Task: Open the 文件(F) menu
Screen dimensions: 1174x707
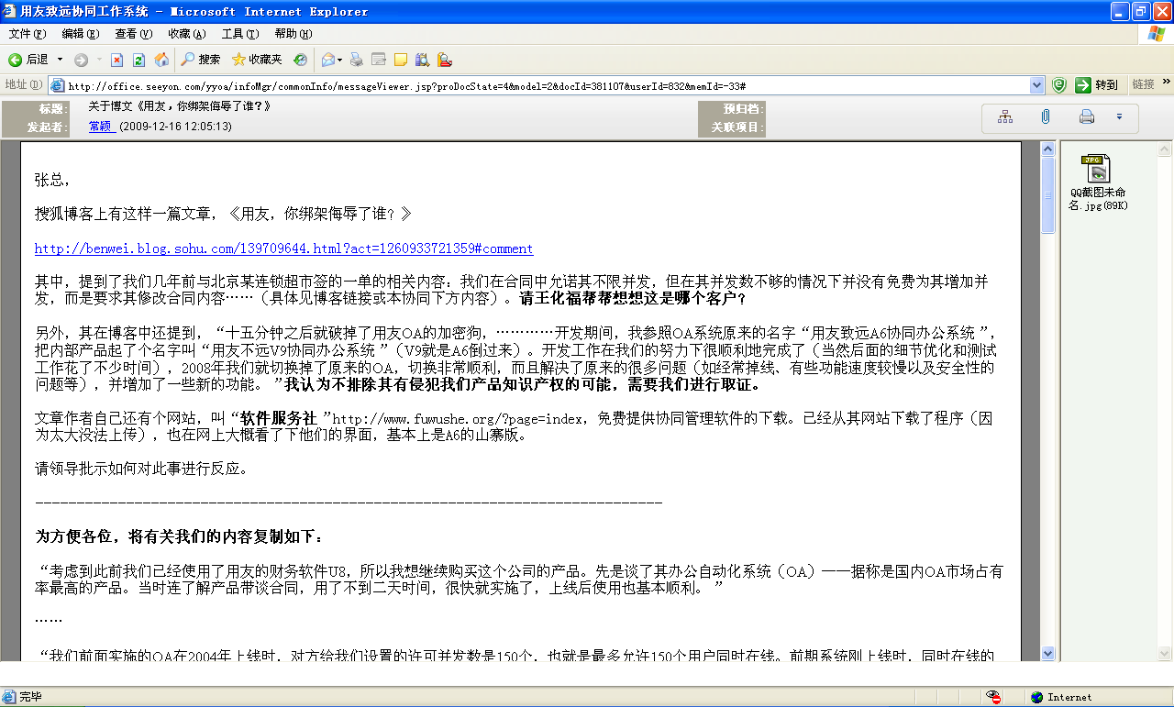Action: [x=28, y=34]
